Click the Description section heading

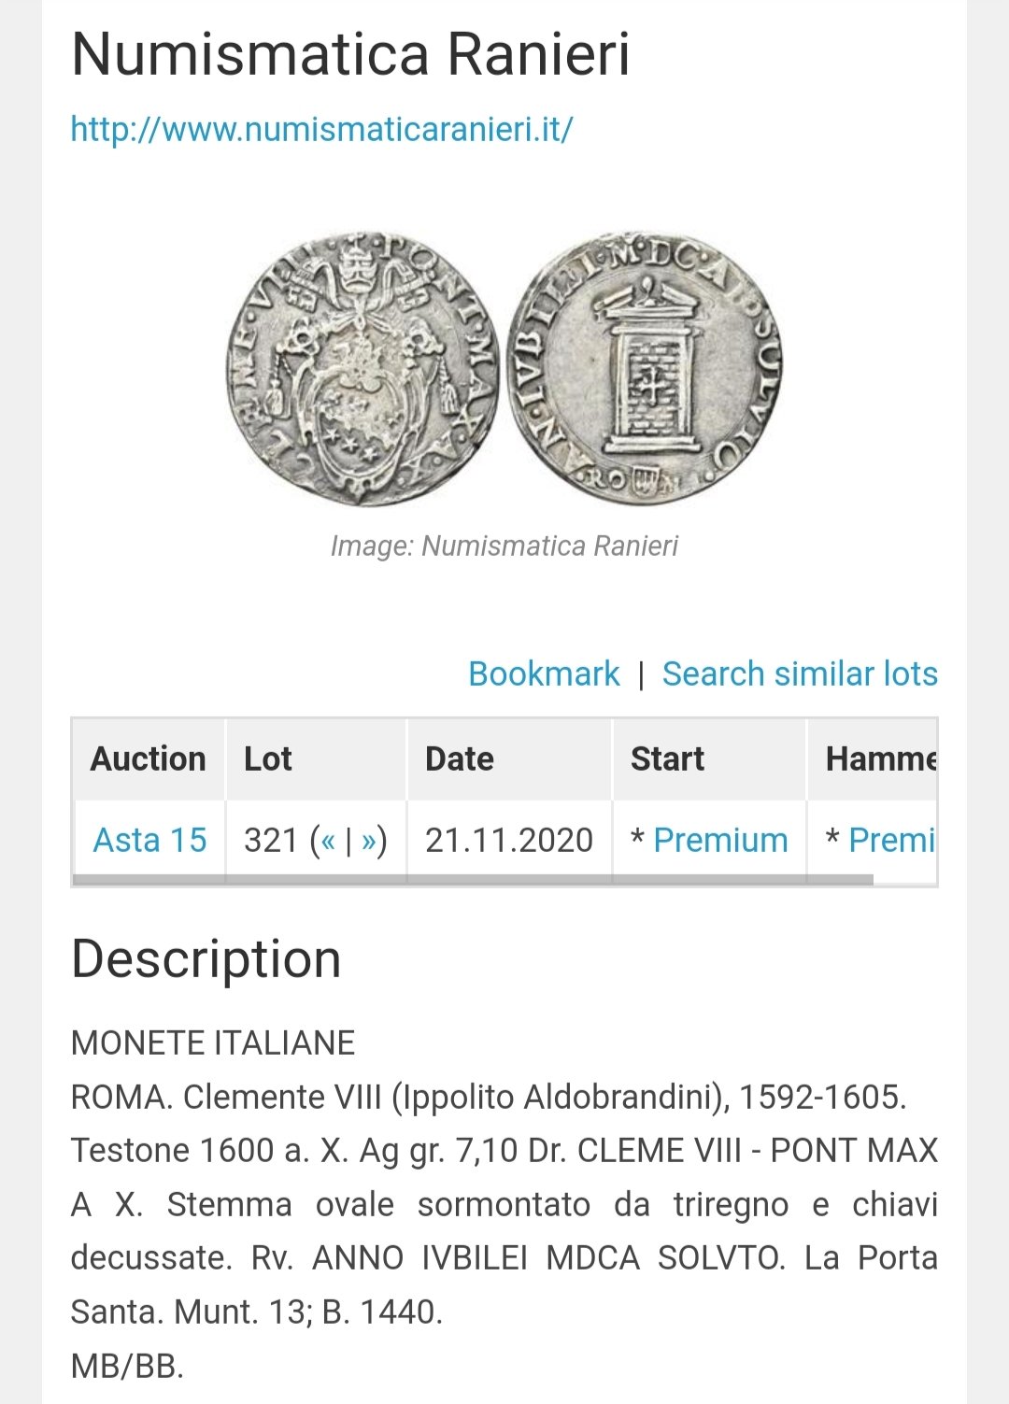206,959
